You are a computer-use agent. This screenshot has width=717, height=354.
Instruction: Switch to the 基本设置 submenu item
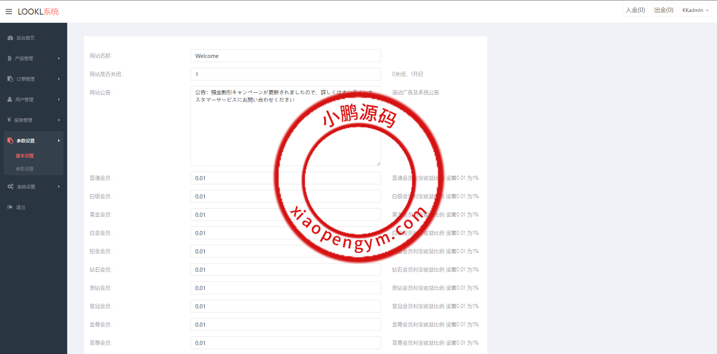(x=25, y=156)
